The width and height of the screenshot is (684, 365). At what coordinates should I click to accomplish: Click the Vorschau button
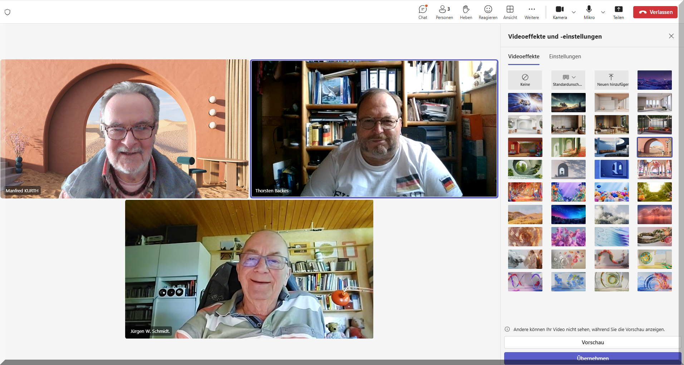pos(592,342)
